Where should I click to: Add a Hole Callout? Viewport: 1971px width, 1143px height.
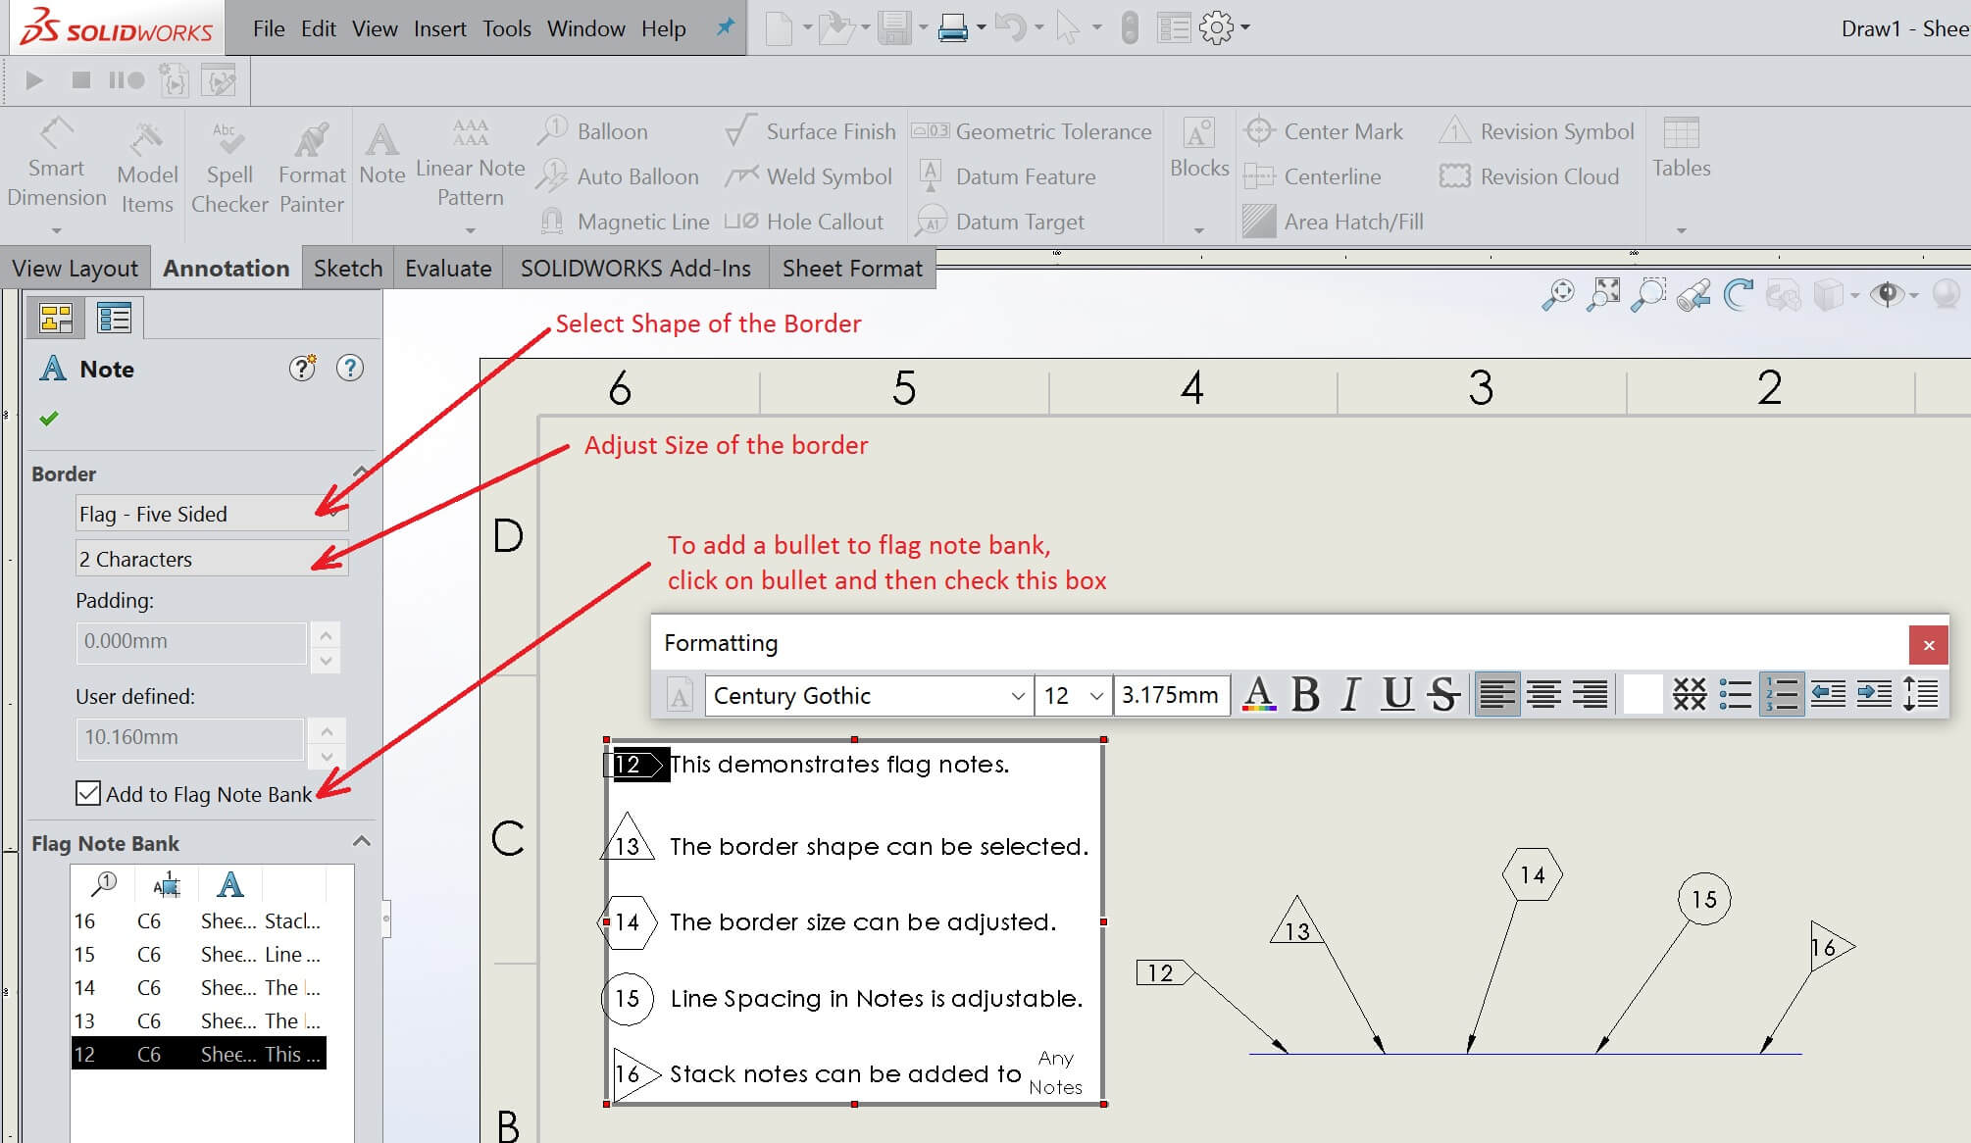(804, 222)
